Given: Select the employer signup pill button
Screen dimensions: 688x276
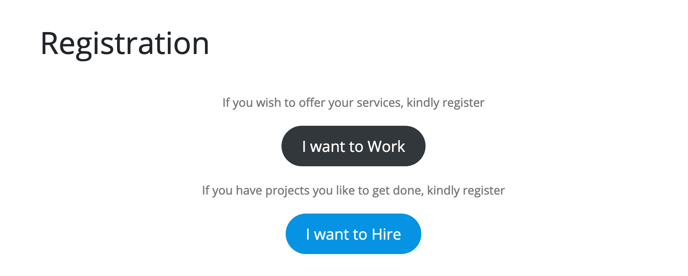Looking at the screenshot, I should 353,234.
